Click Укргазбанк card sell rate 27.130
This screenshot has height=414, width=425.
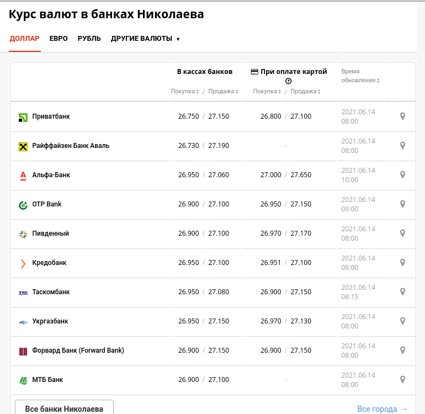click(x=301, y=321)
